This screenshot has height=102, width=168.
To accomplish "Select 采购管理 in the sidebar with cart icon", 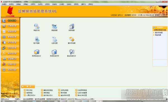I will [10, 26].
